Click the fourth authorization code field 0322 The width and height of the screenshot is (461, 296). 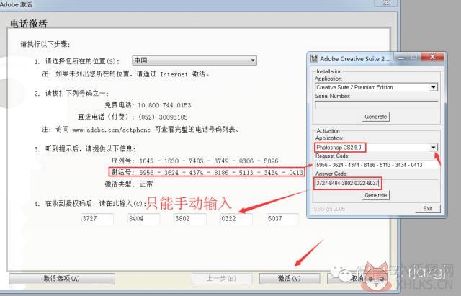click(236, 219)
